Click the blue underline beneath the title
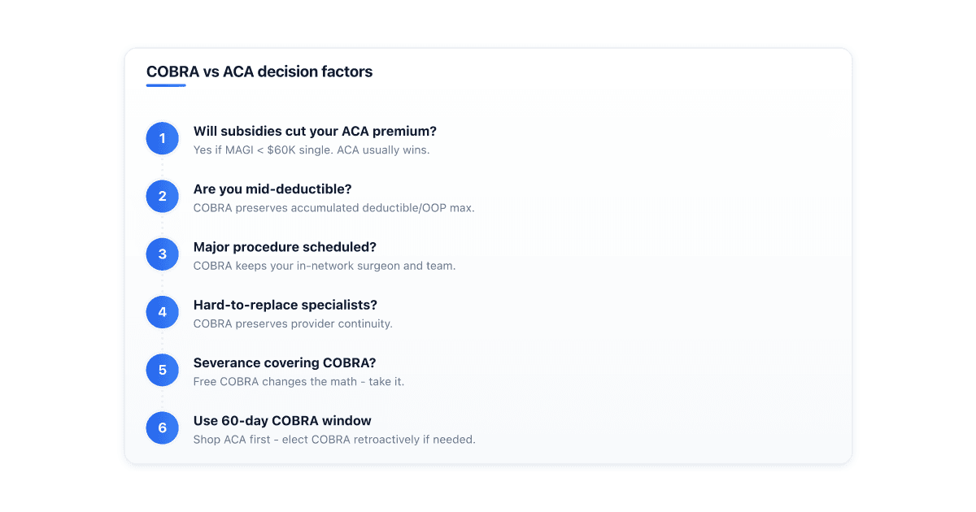The height and width of the screenshot is (512, 976). pos(166,85)
